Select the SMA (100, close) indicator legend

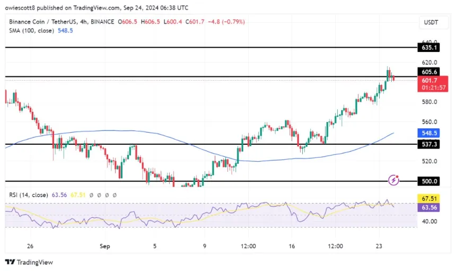coord(31,31)
